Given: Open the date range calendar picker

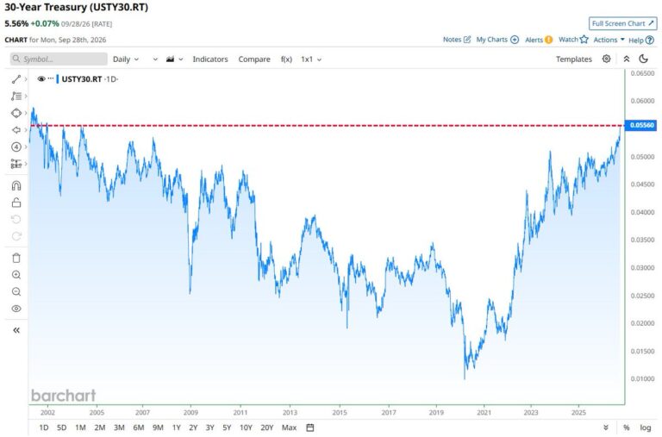Looking at the screenshot, I should click(x=310, y=428).
